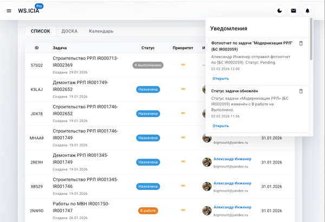Viewport: 325px width, 222px height.
Task: Click the Назначена status for task JDX78
Action: (x=148, y=113)
